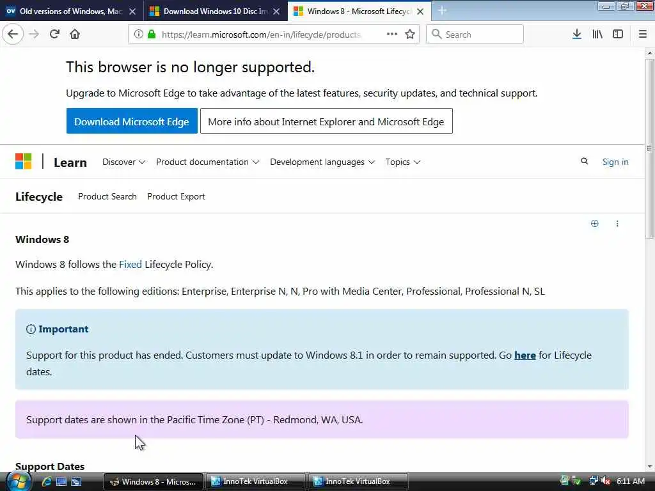
Task: Follow the Fixed Lifecycle Policy link
Action: tap(130, 264)
